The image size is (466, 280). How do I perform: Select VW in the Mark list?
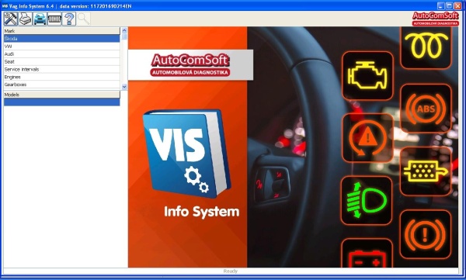[x=61, y=46]
